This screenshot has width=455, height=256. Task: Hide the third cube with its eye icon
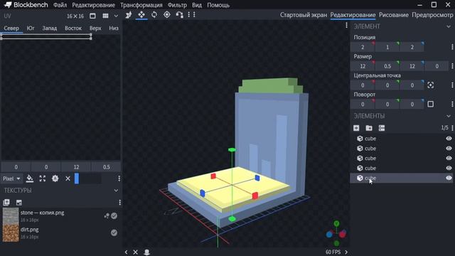449,158
